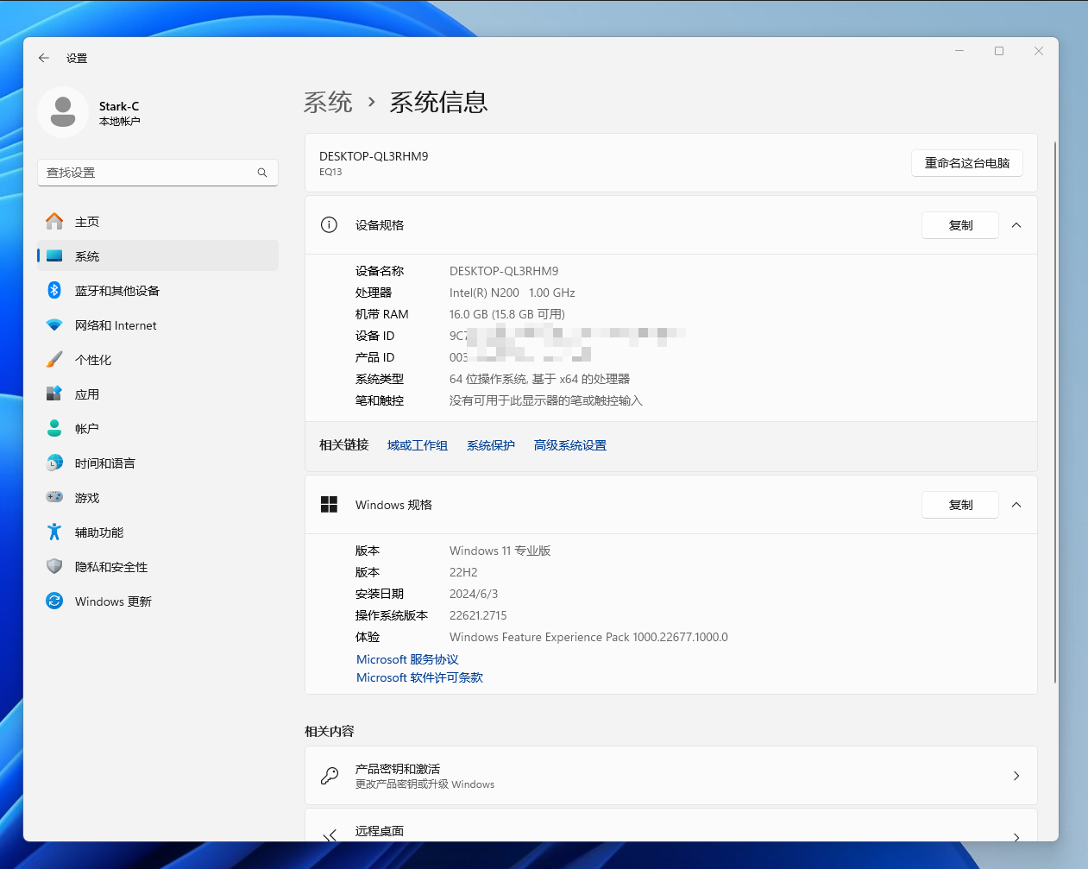Click the 帐户 person icon
The height and width of the screenshot is (869, 1088).
54,429
